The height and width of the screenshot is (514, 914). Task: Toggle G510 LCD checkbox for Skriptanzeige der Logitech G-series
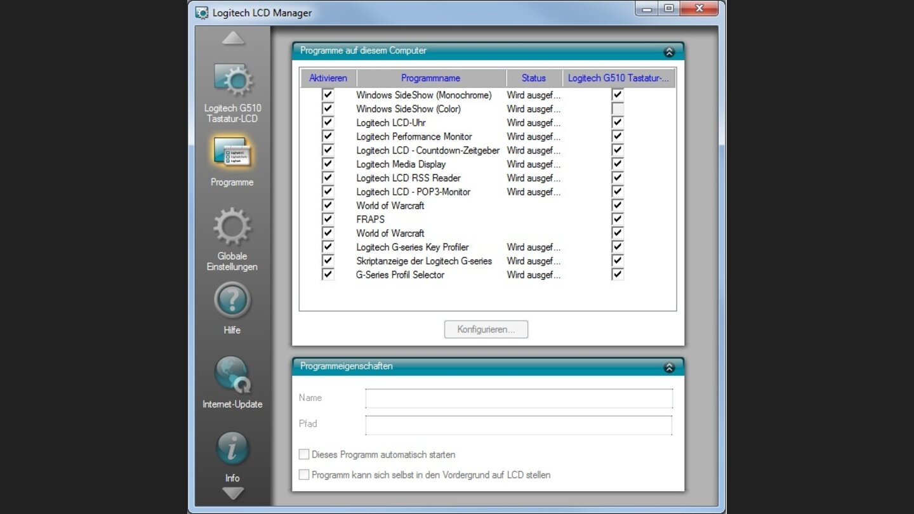618,260
